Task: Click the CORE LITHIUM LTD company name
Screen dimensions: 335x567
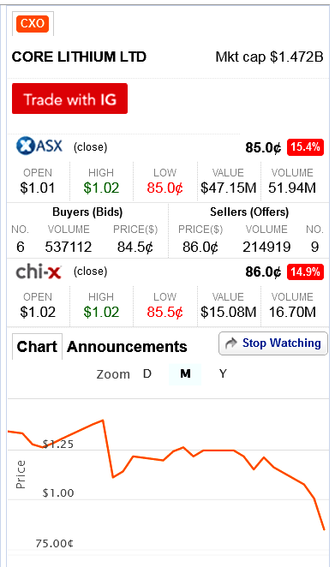Action: click(x=79, y=57)
